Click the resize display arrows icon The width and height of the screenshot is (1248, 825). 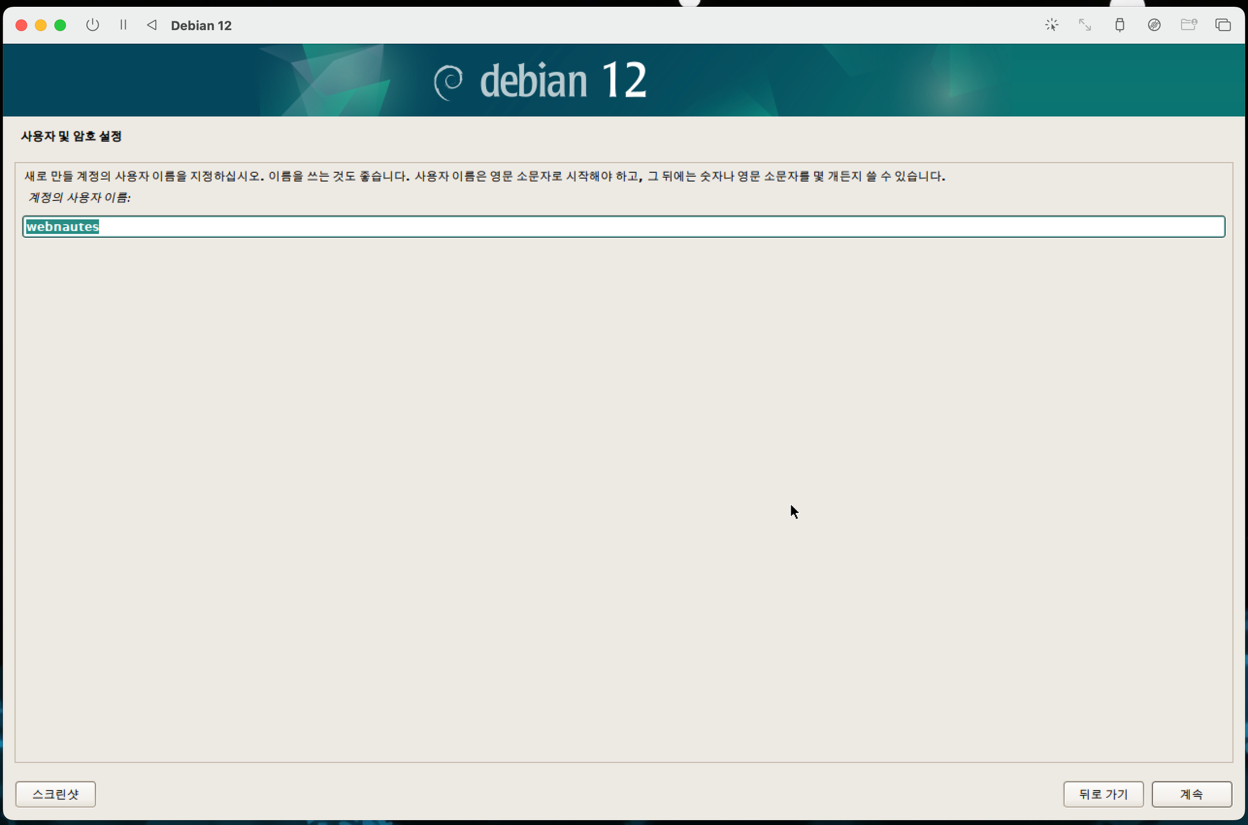1085,25
